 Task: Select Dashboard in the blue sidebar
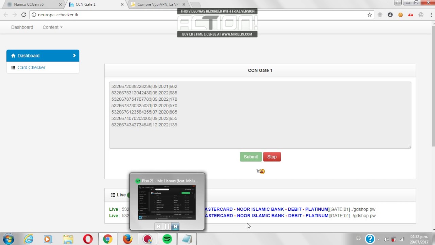pyautogui.click(x=43, y=55)
